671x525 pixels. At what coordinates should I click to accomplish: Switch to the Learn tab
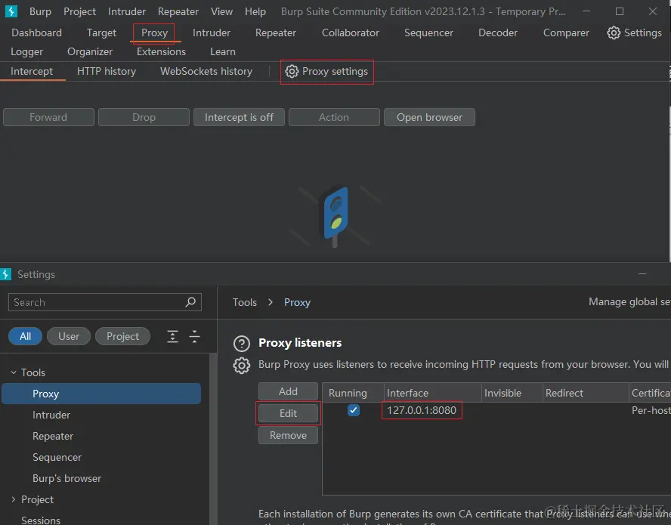coord(222,52)
